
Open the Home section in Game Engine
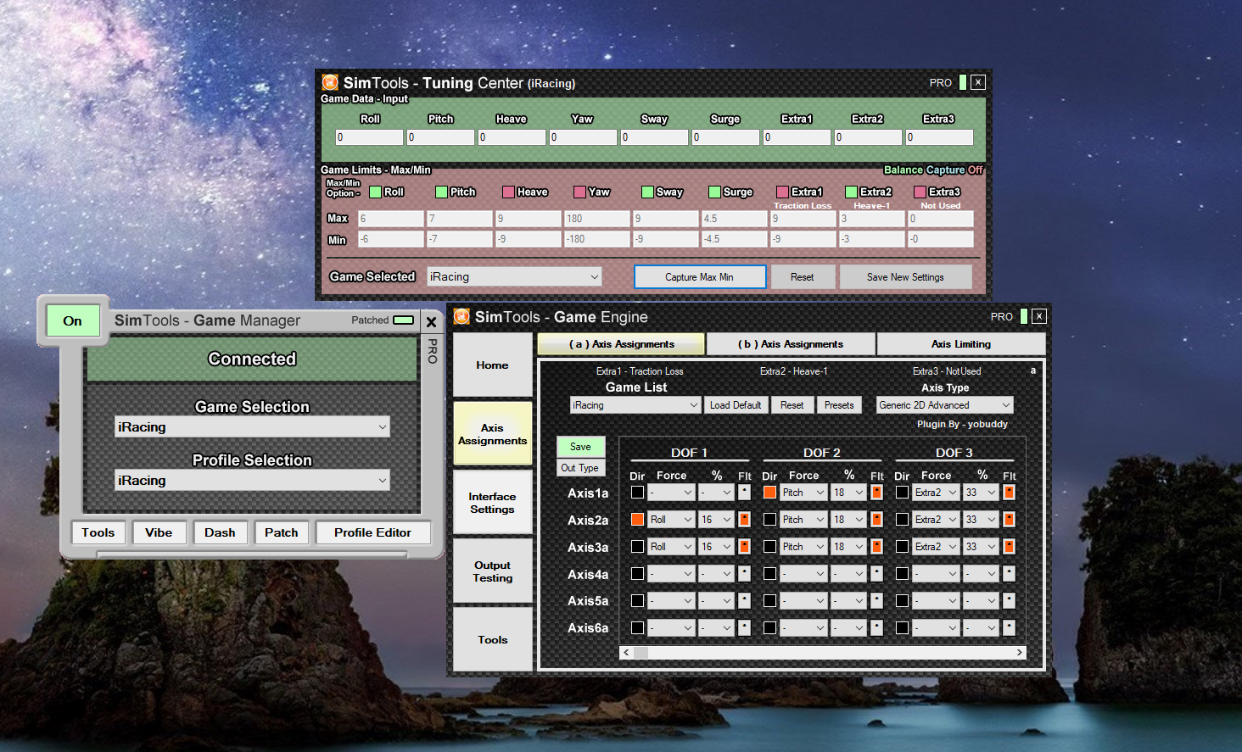[x=492, y=365]
